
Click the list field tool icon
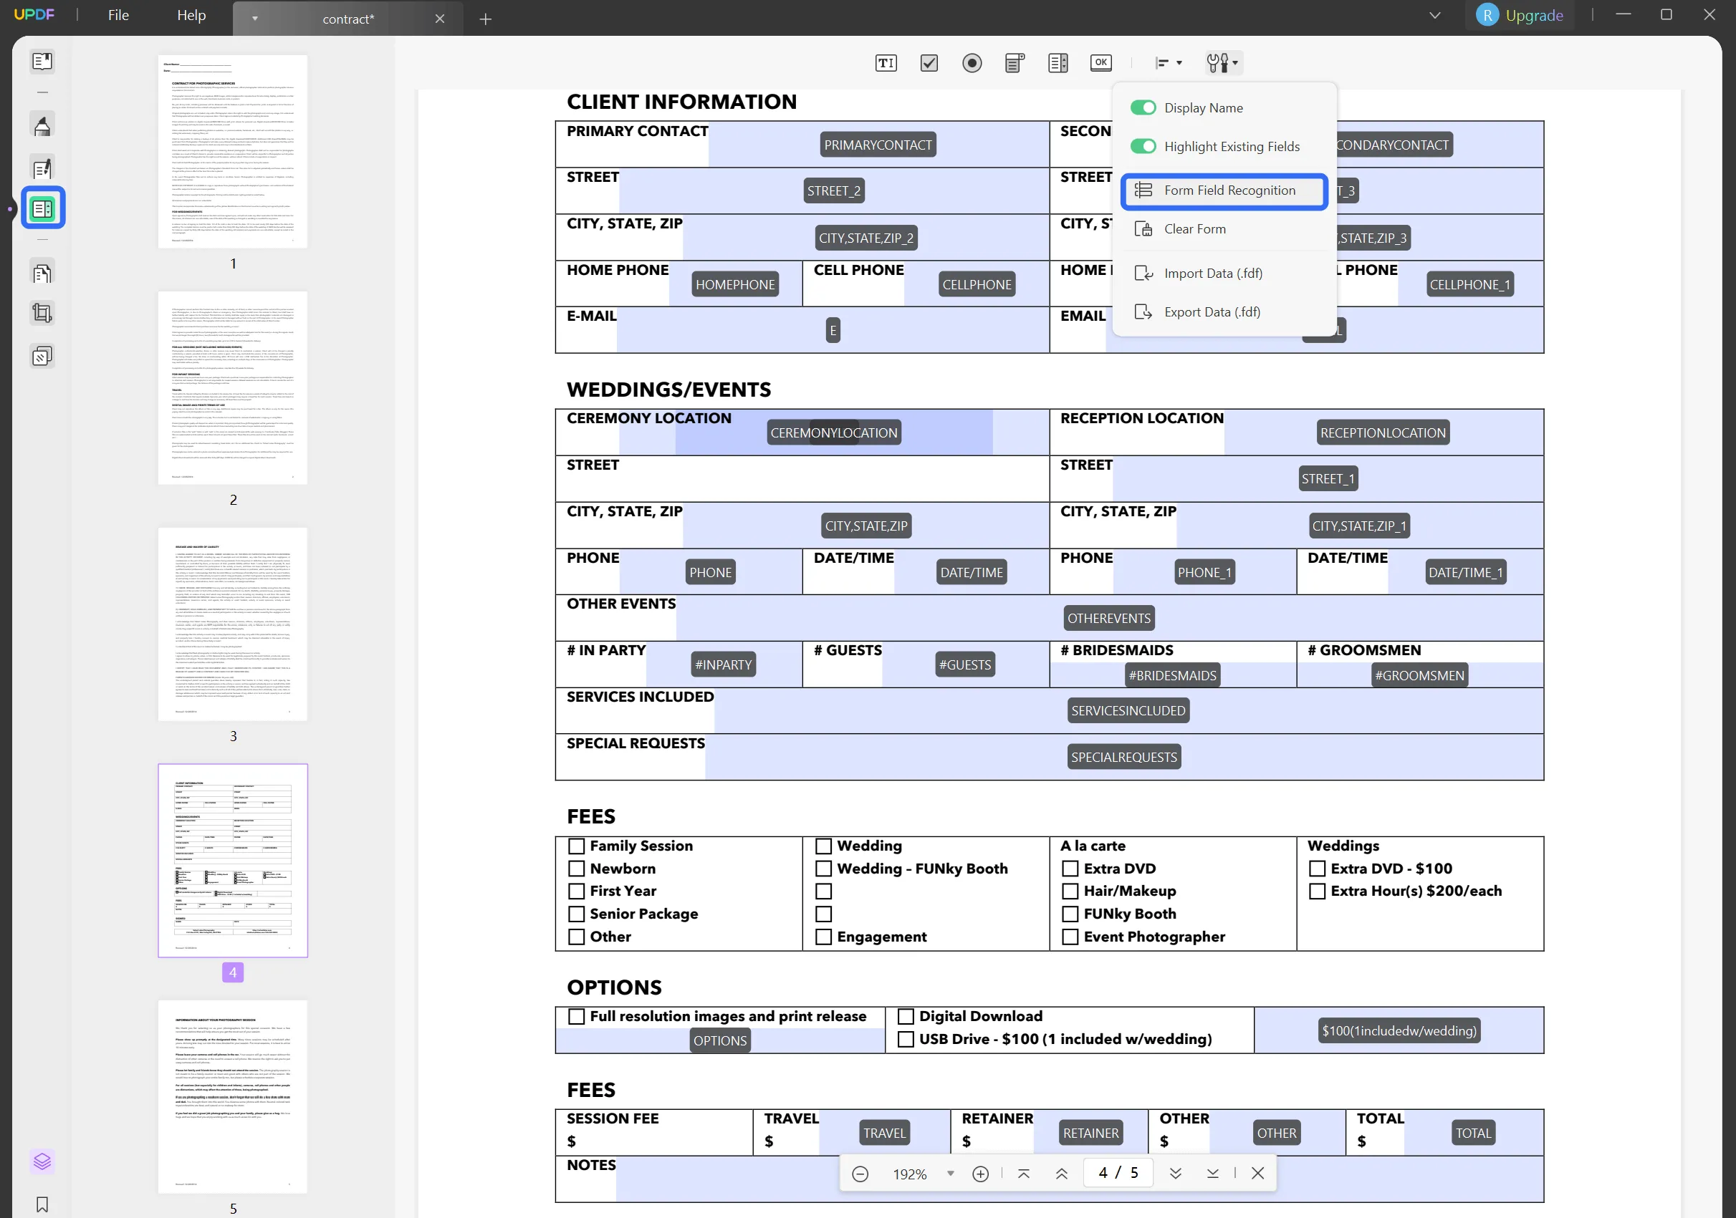tap(1058, 62)
